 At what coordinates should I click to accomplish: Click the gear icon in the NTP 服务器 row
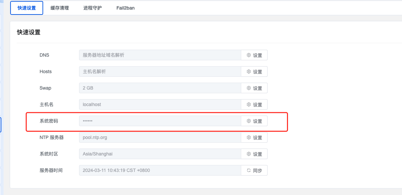[x=249, y=137]
